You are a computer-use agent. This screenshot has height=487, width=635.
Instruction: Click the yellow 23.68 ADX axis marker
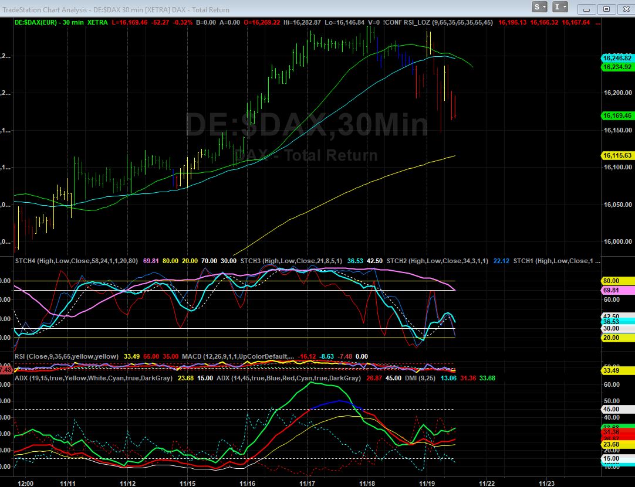617,444
